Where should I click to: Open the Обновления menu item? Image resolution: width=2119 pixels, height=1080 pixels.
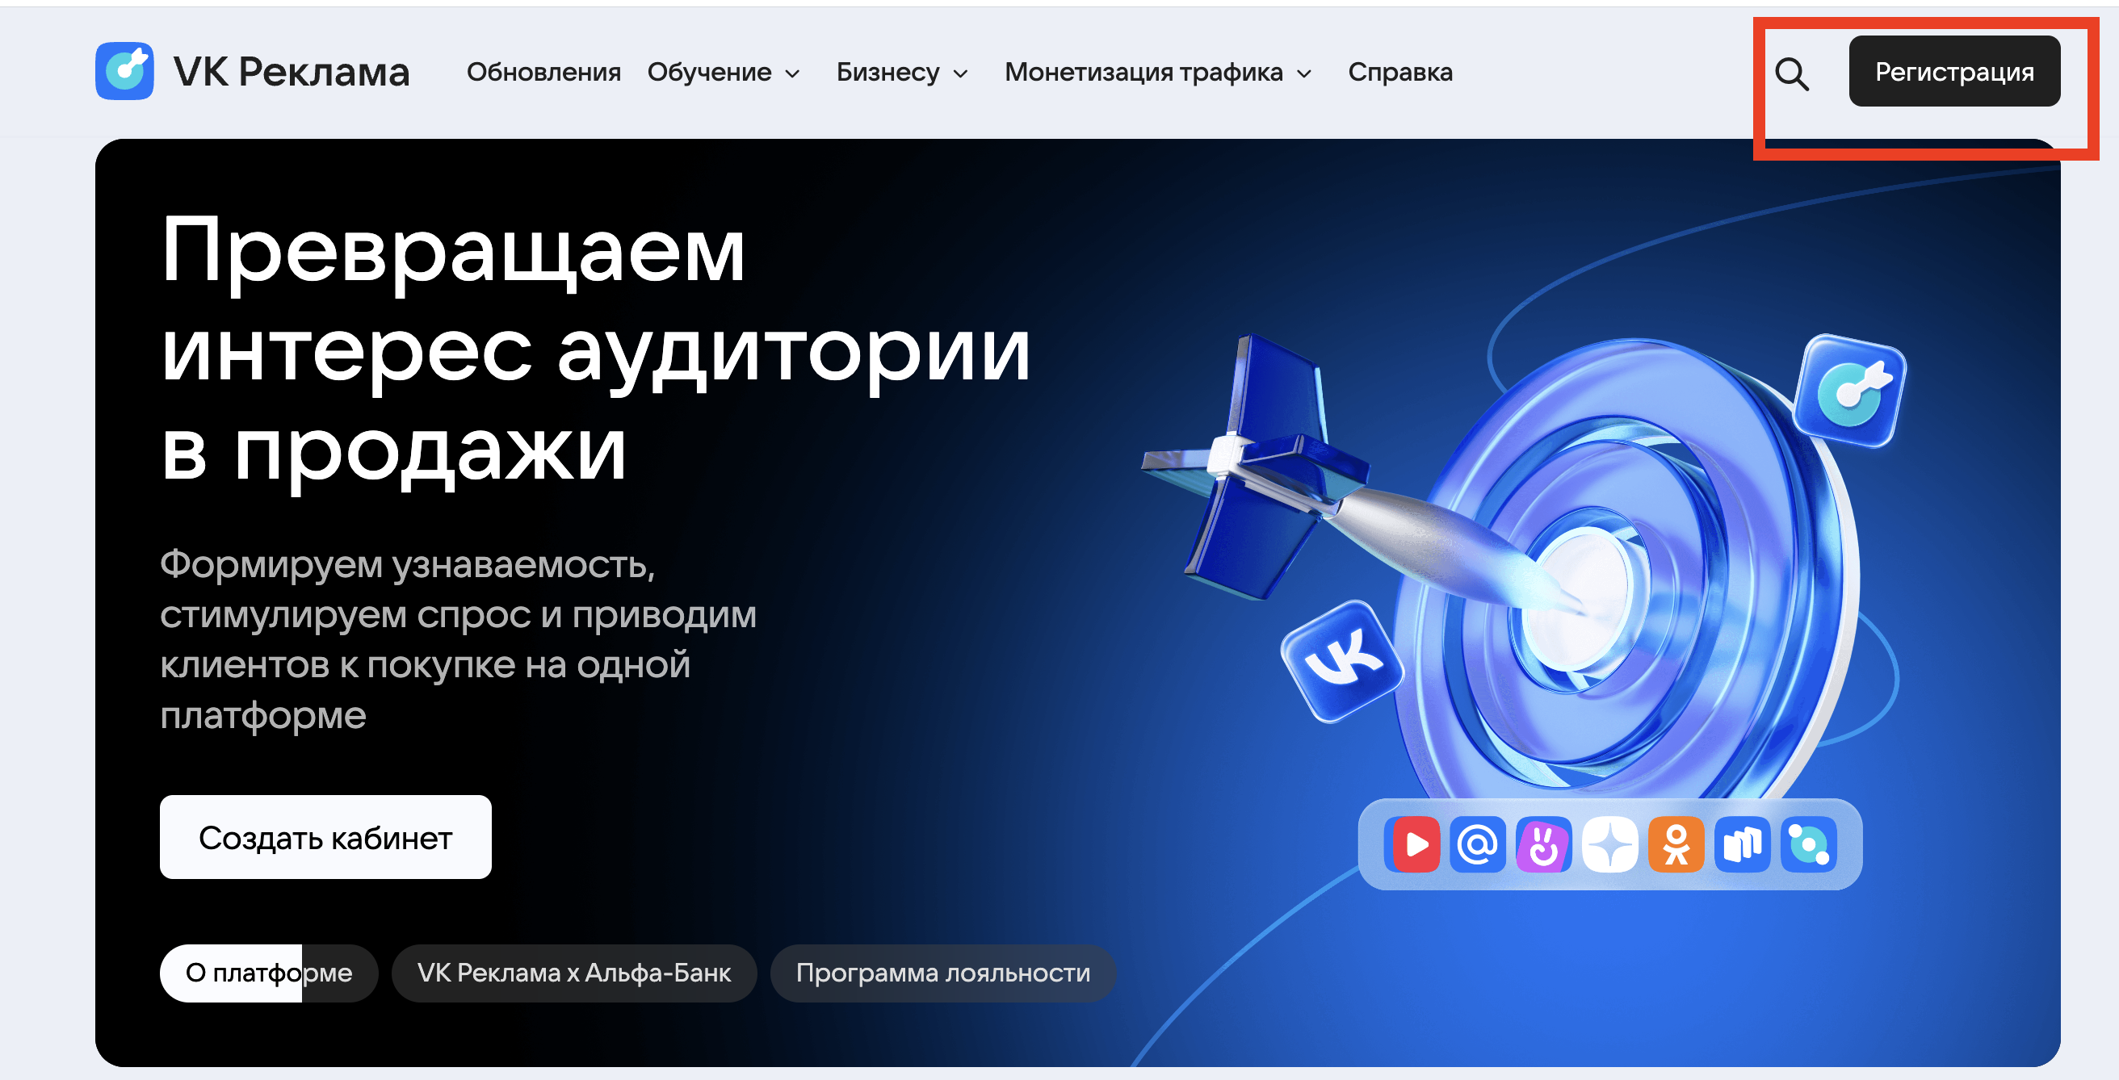tap(543, 73)
